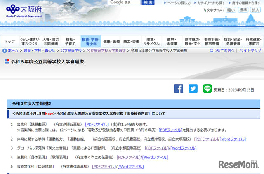264x174 pixels.
Task: Select the 人権・男女共同参画 tab
Action: click(x=51, y=41)
